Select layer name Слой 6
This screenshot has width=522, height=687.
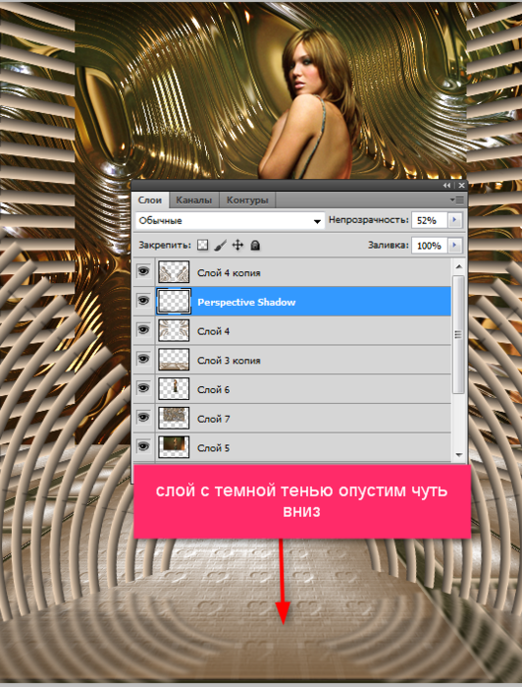pos(213,390)
